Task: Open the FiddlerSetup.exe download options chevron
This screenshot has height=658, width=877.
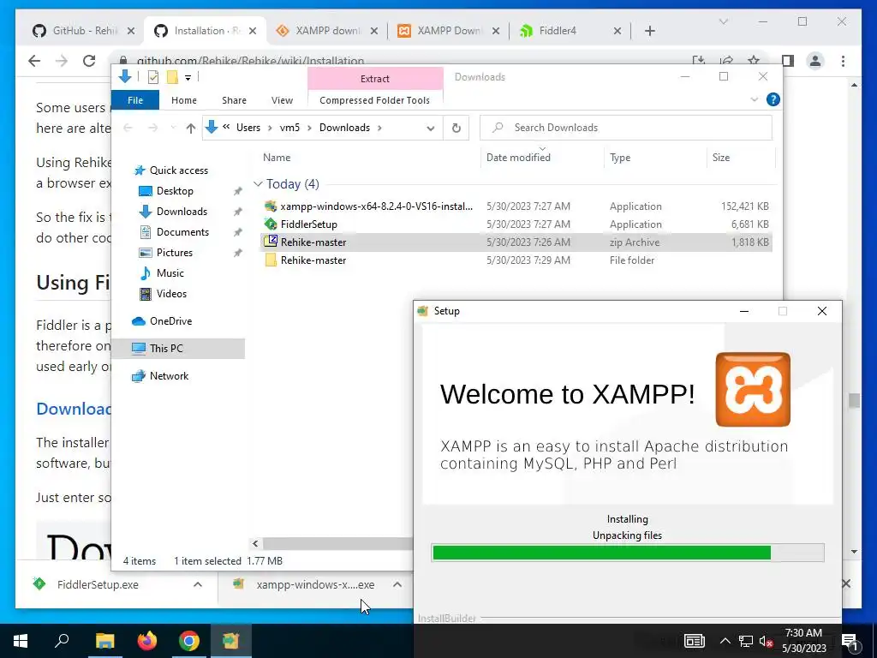Action: click(198, 584)
